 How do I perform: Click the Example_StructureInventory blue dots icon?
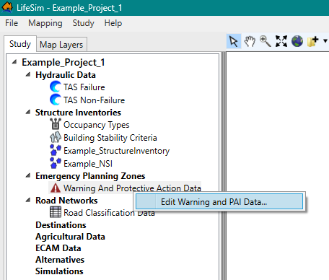[56, 150]
